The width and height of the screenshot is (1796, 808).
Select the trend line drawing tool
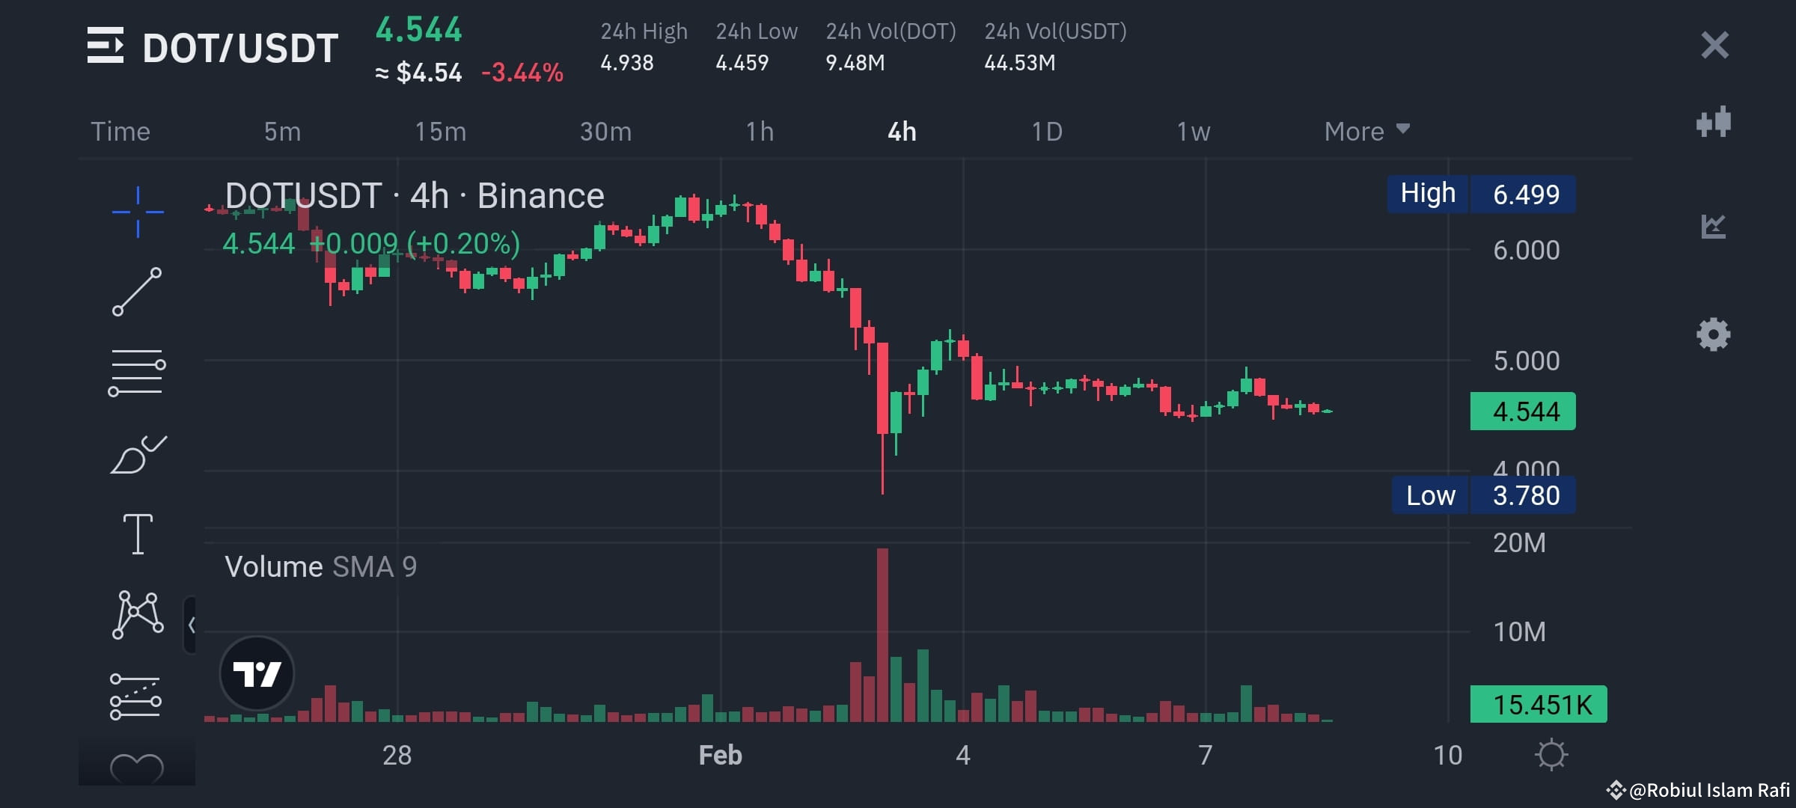[x=137, y=292]
